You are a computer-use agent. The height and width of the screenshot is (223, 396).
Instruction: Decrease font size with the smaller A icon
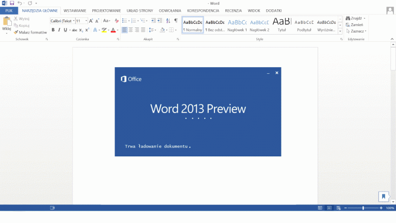click(97, 21)
